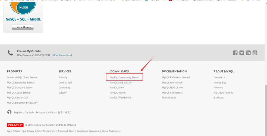Open the Job Opportunities link

[x=223, y=93]
